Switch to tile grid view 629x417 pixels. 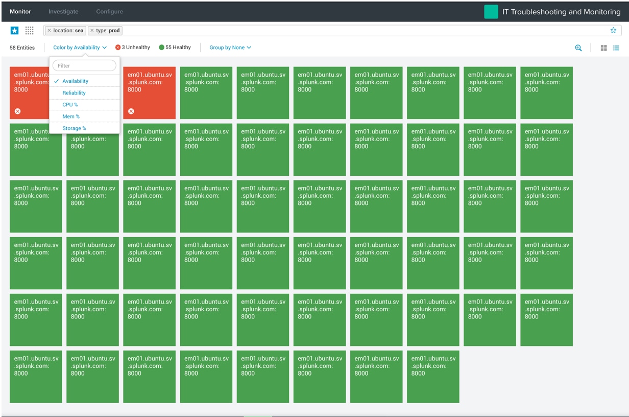coord(603,48)
